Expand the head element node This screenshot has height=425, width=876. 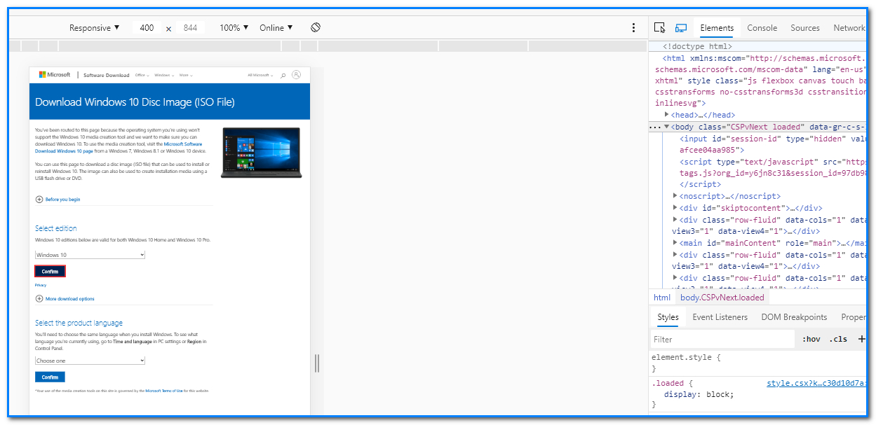click(x=667, y=115)
